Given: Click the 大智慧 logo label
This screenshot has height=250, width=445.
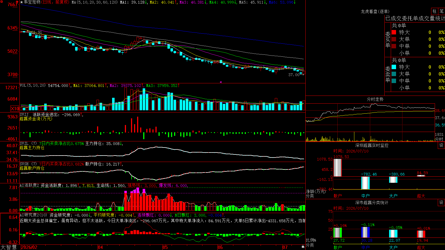Looking at the screenshot, I should coord(9,247).
